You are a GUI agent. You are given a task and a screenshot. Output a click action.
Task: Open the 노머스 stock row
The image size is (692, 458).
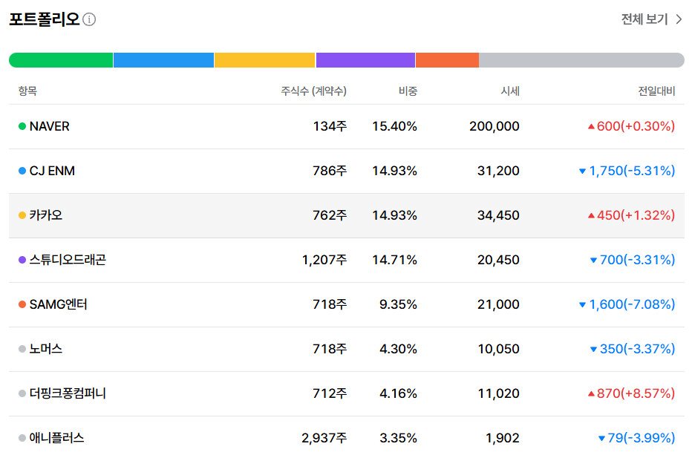click(x=347, y=350)
